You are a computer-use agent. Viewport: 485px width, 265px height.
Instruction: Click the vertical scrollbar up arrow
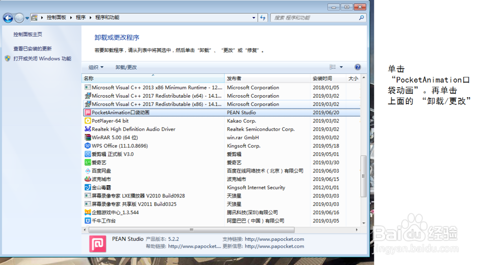tap(364, 77)
